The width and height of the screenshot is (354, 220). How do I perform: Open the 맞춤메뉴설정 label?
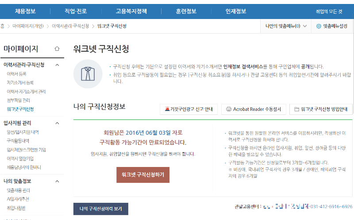click(335, 26)
